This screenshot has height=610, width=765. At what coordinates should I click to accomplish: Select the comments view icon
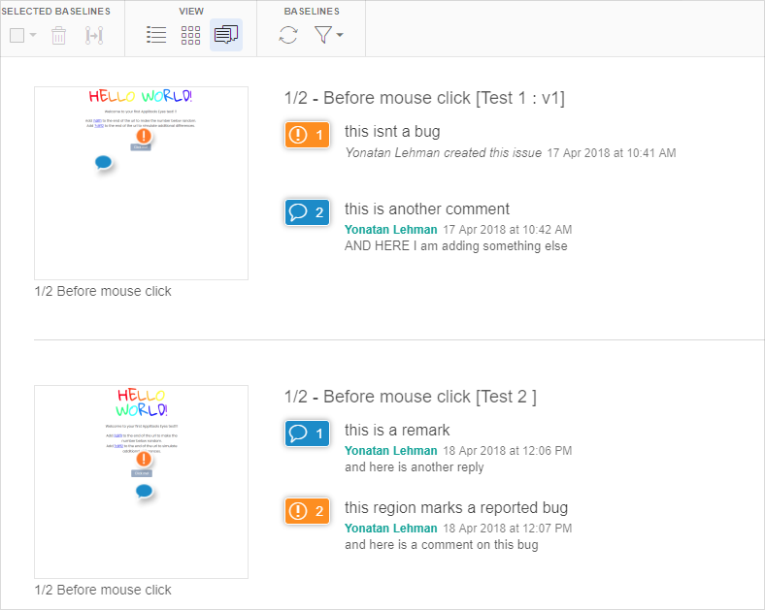pos(225,35)
